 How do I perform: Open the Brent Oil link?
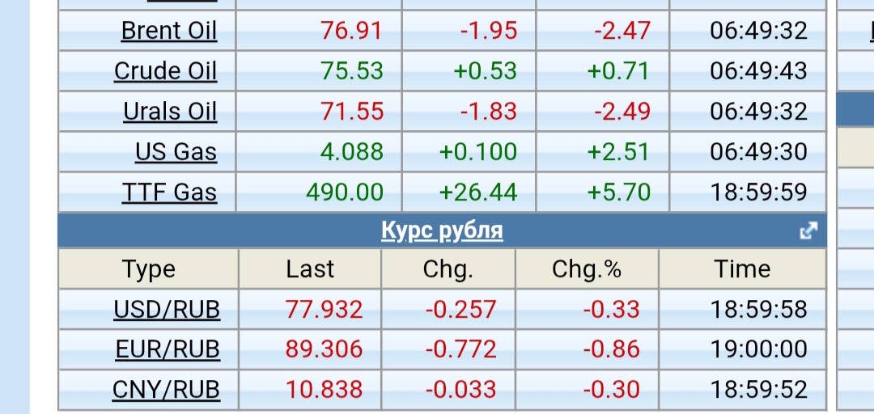click(x=169, y=31)
